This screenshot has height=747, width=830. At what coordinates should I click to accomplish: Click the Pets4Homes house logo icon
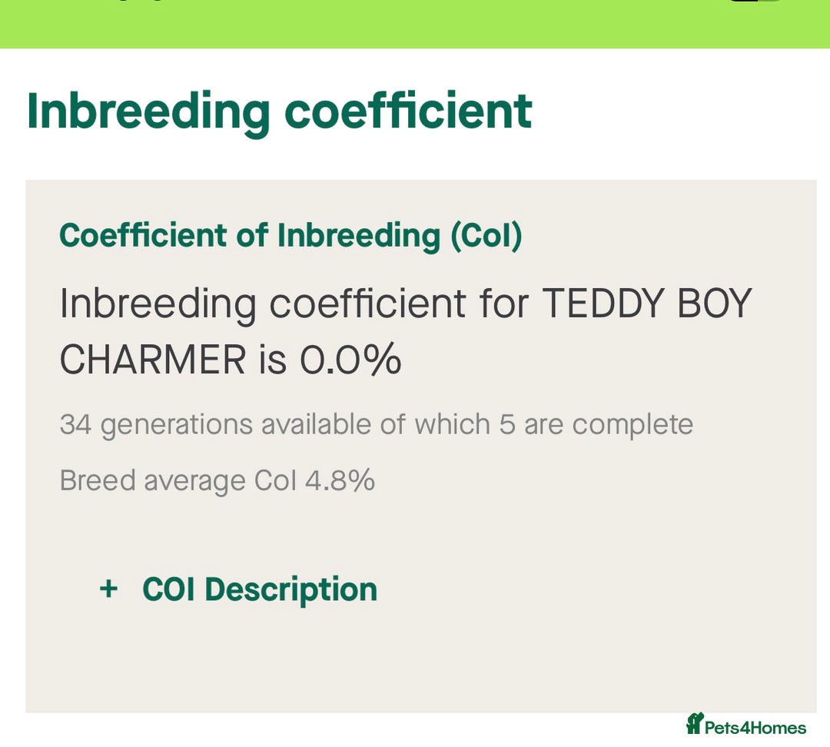(694, 723)
